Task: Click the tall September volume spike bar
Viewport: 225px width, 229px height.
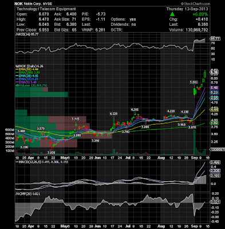Action: pos(195,142)
